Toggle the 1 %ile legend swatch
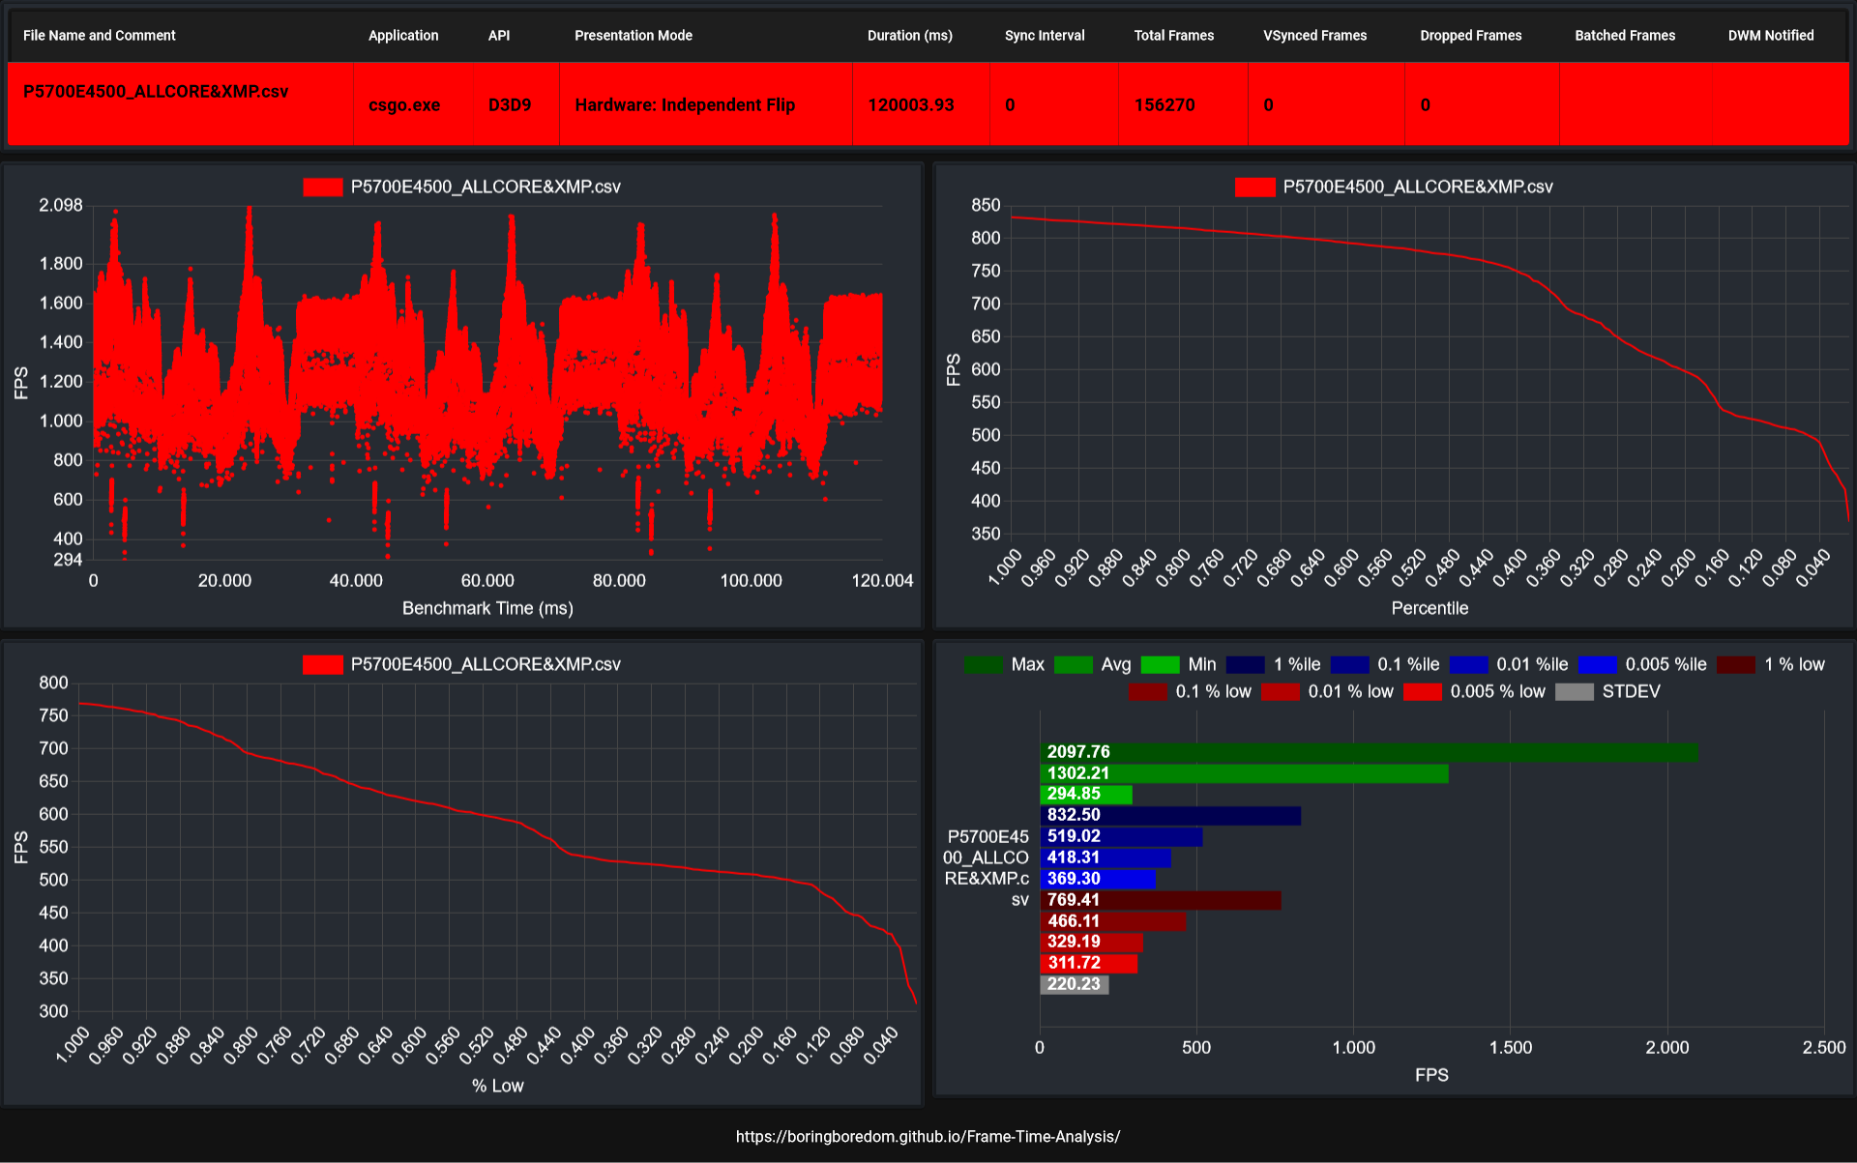Image resolution: width=1857 pixels, height=1163 pixels. [x=1245, y=665]
